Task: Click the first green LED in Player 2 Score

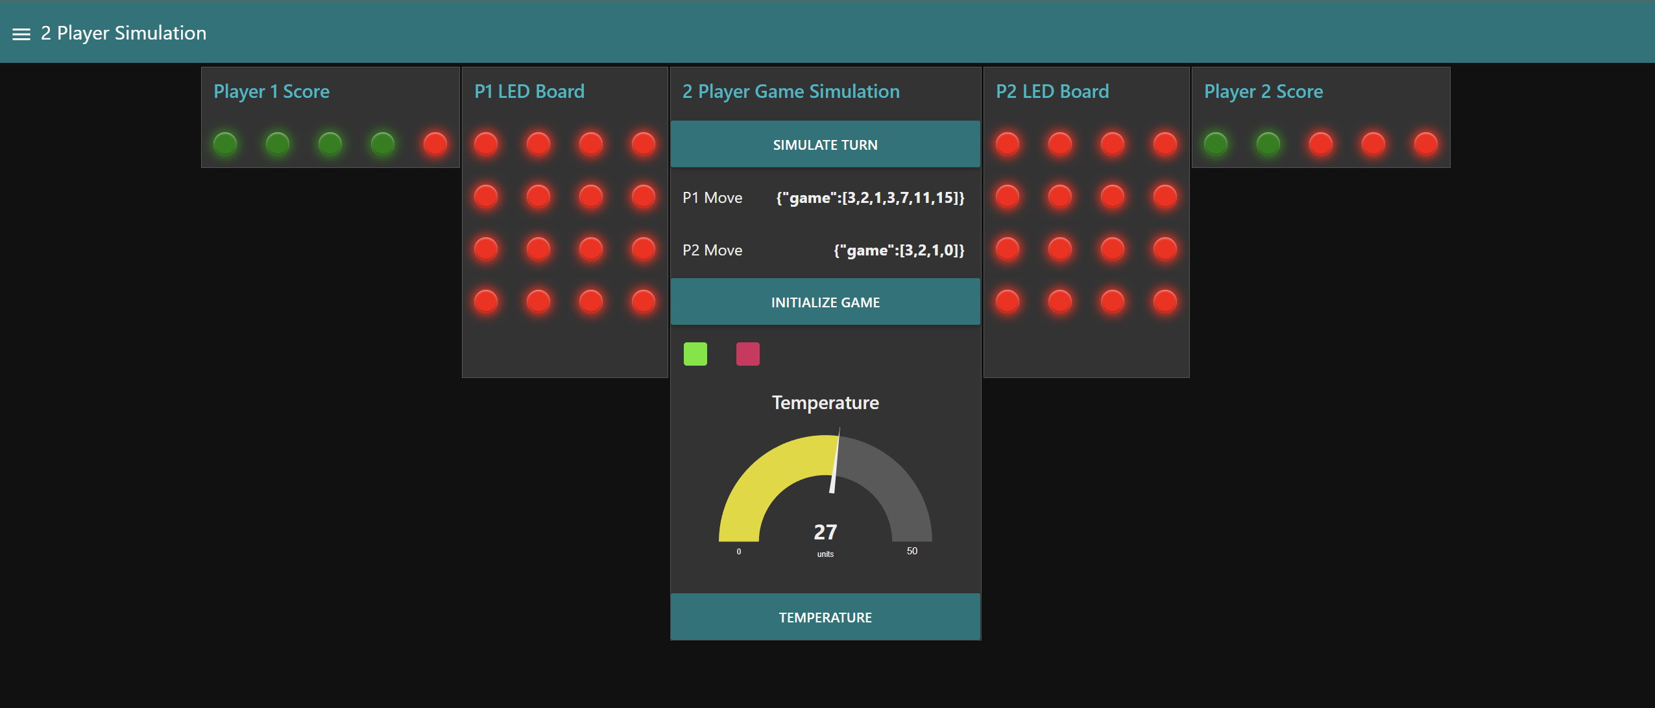Action: click(x=1216, y=143)
